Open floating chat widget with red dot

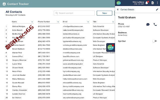pyautogui.click(x=110, y=47)
